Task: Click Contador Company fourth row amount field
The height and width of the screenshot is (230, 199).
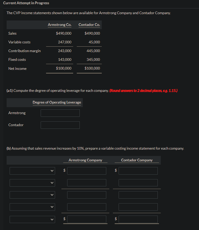Action: tap(138, 207)
